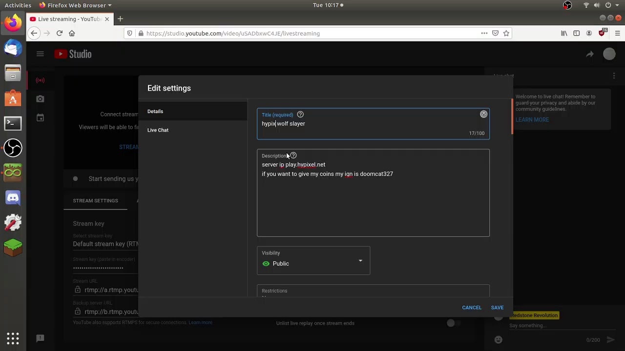The height and width of the screenshot is (351, 625).
Task: Launch OBS Studio from the dock
Action: point(13,148)
